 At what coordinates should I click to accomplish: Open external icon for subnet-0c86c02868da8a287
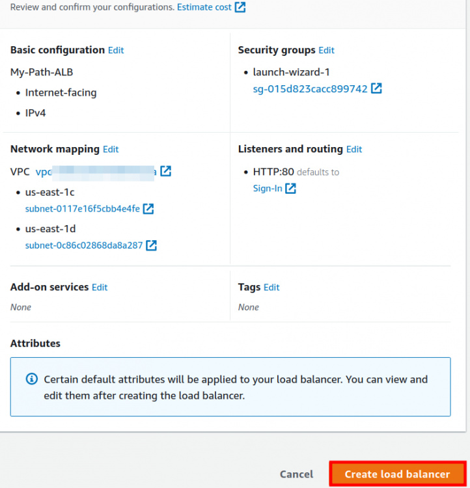tap(151, 245)
